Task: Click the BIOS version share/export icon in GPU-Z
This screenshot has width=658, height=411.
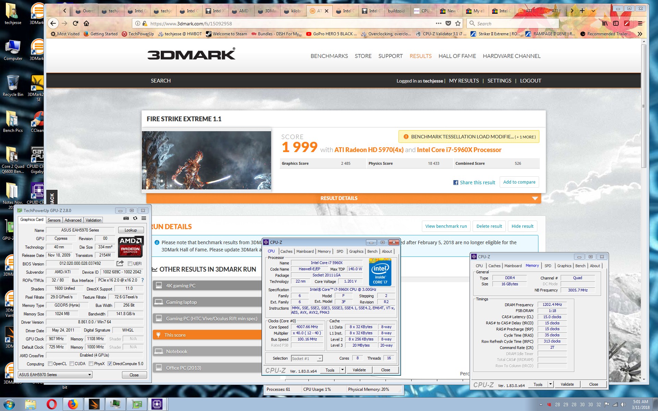Action: [x=120, y=263]
